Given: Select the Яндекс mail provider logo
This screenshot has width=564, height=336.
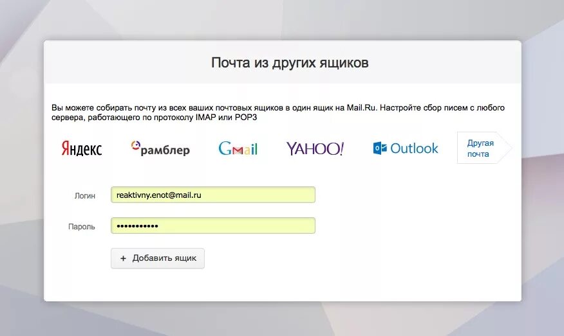Looking at the screenshot, I should (x=82, y=148).
